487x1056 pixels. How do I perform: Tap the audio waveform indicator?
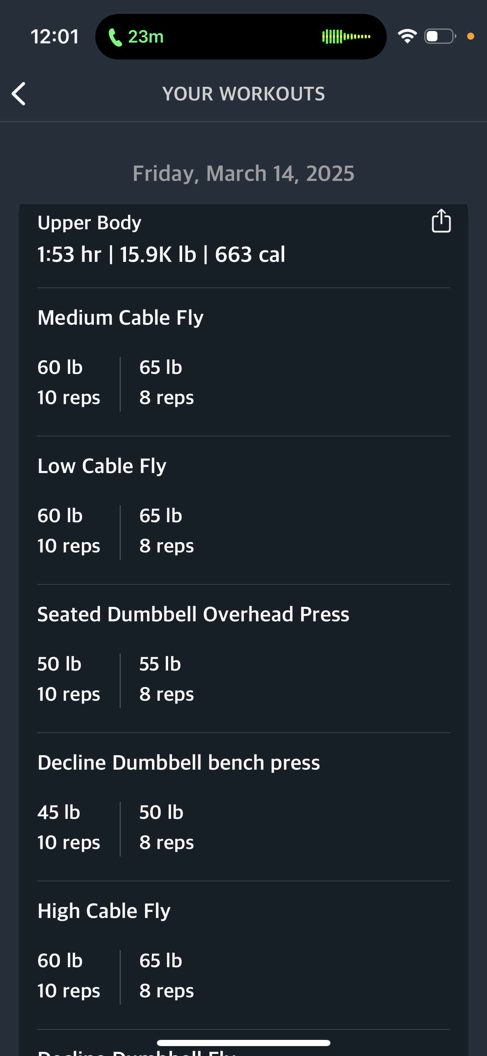[346, 36]
